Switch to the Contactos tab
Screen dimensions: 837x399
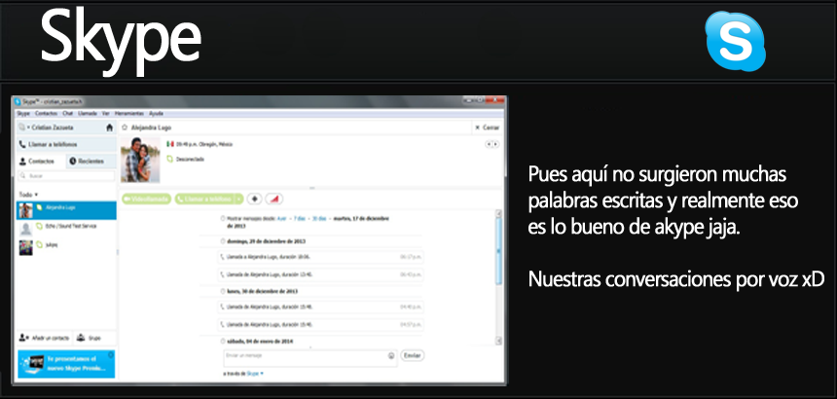tap(41, 162)
